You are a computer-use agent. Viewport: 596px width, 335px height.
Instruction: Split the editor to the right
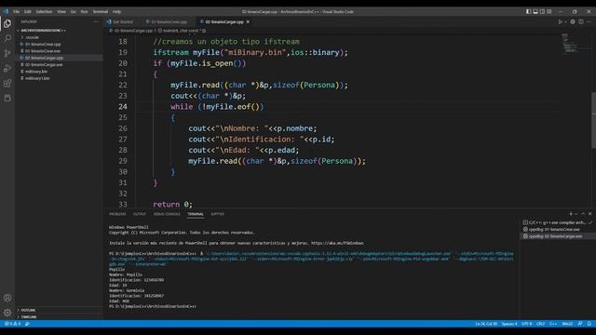581,22
